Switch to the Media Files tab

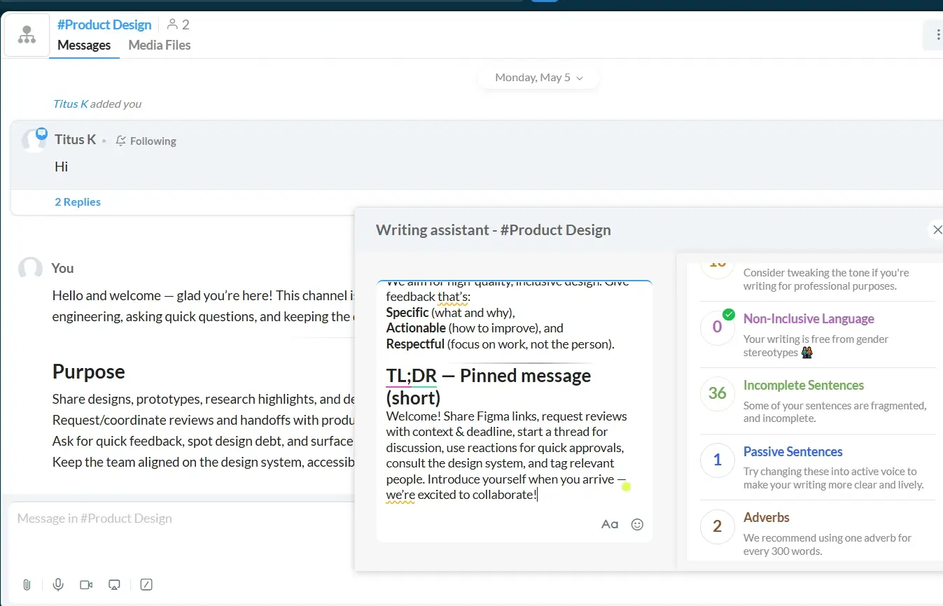point(160,45)
